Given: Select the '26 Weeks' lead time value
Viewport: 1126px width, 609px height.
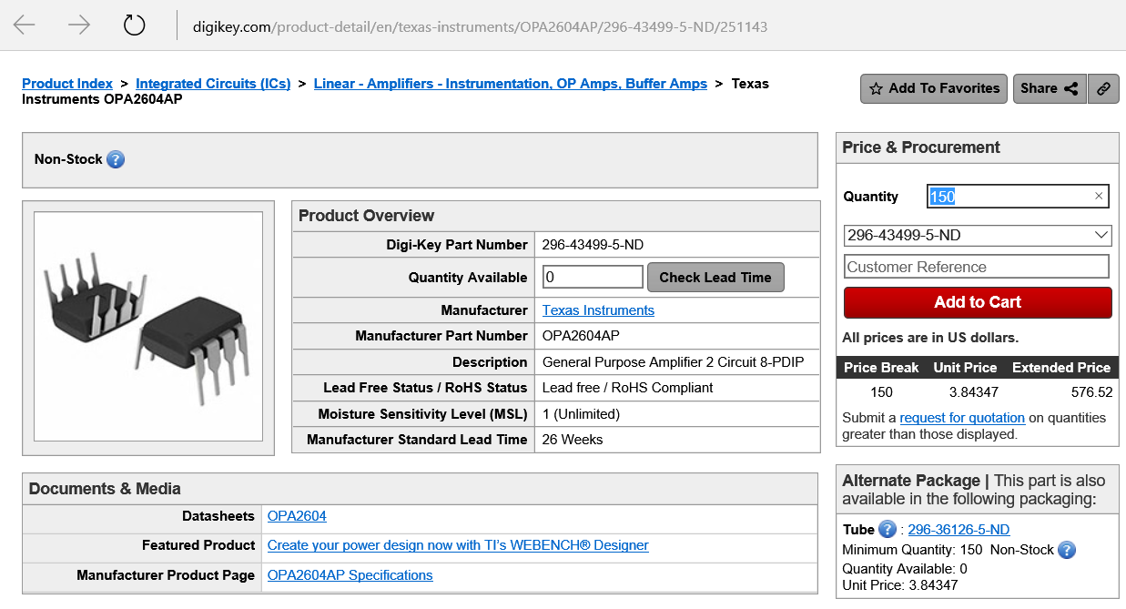Looking at the screenshot, I should [x=573, y=440].
